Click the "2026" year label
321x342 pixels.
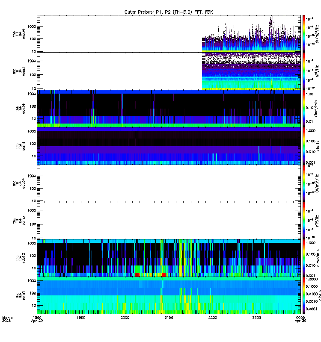coord(6,321)
